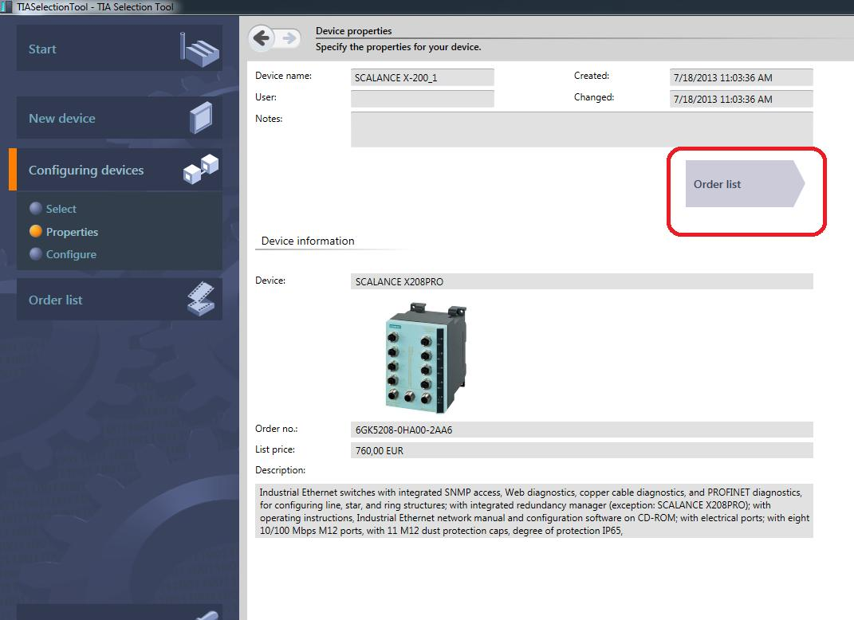Click the orange Properties step bullet
Screen dimensions: 854x620
pyautogui.click(x=36, y=231)
